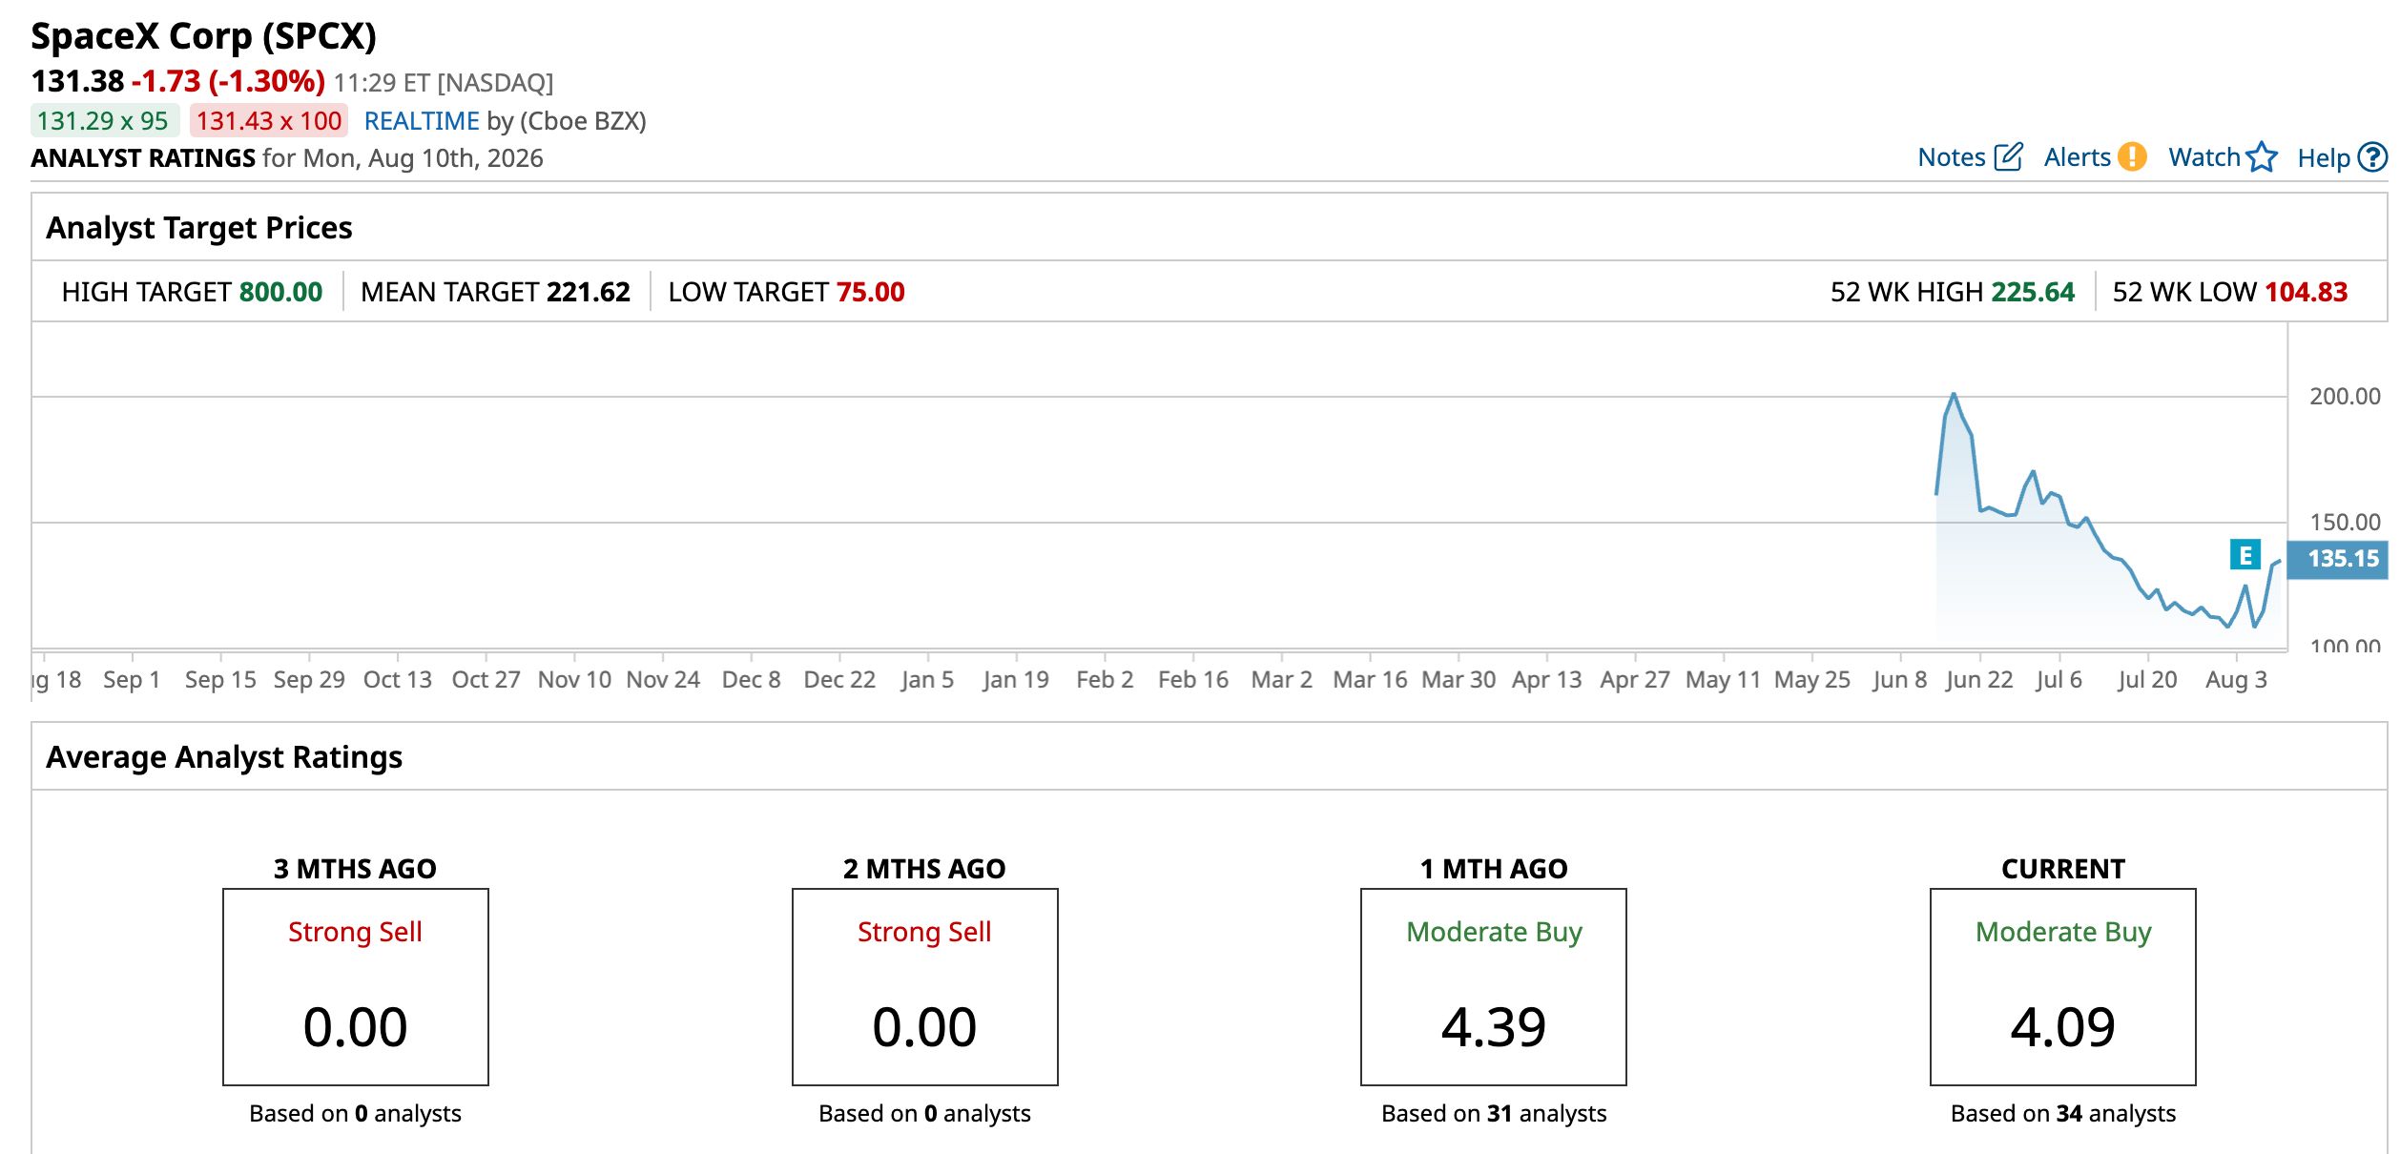Click the Watch link text
2400x1154 pixels.
[2203, 157]
